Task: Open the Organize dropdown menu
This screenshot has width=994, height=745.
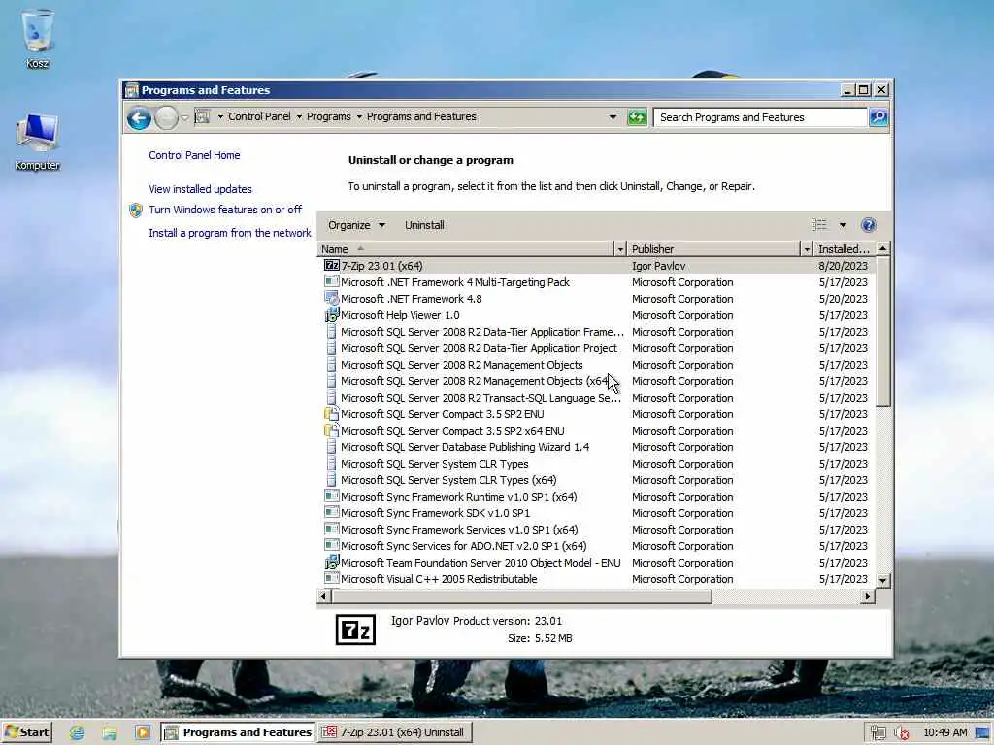Action: click(x=356, y=225)
